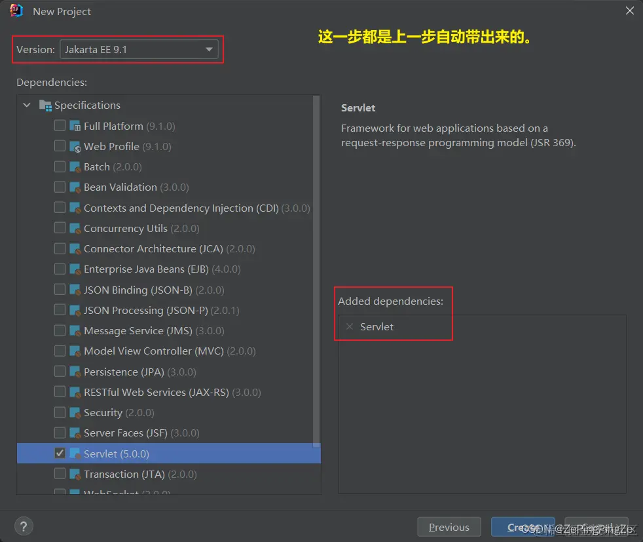Image resolution: width=643 pixels, height=542 pixels.
Task: Remove Servlet from added dependencies
Action: 350,326
